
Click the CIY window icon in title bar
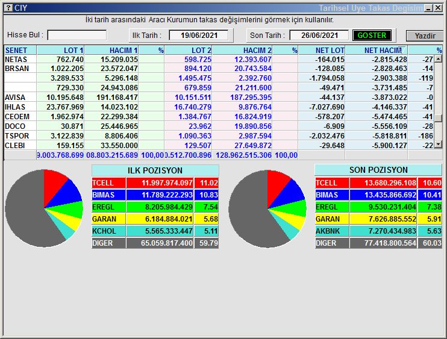(8, 8)
